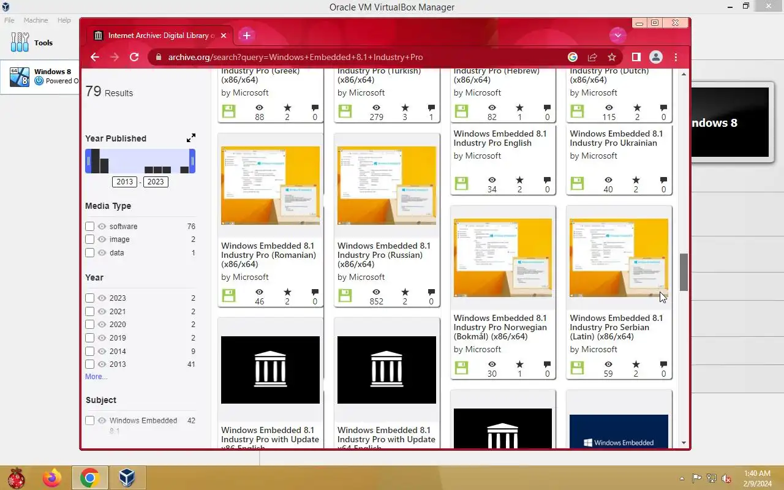Open the Romanian (x86/x64) title link
Screen dimensions: 784x490
pyautogui.click(x=268, y=255)
